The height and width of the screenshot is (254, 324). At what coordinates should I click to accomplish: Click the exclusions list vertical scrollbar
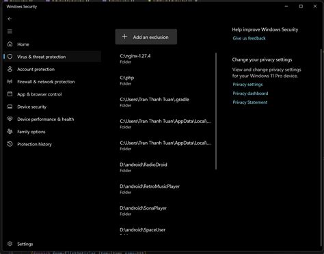[216, 111]
